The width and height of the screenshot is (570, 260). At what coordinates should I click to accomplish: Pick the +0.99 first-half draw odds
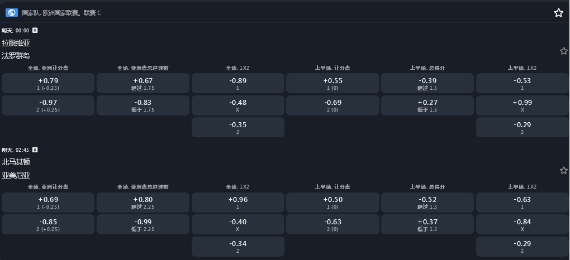[522, 105]
